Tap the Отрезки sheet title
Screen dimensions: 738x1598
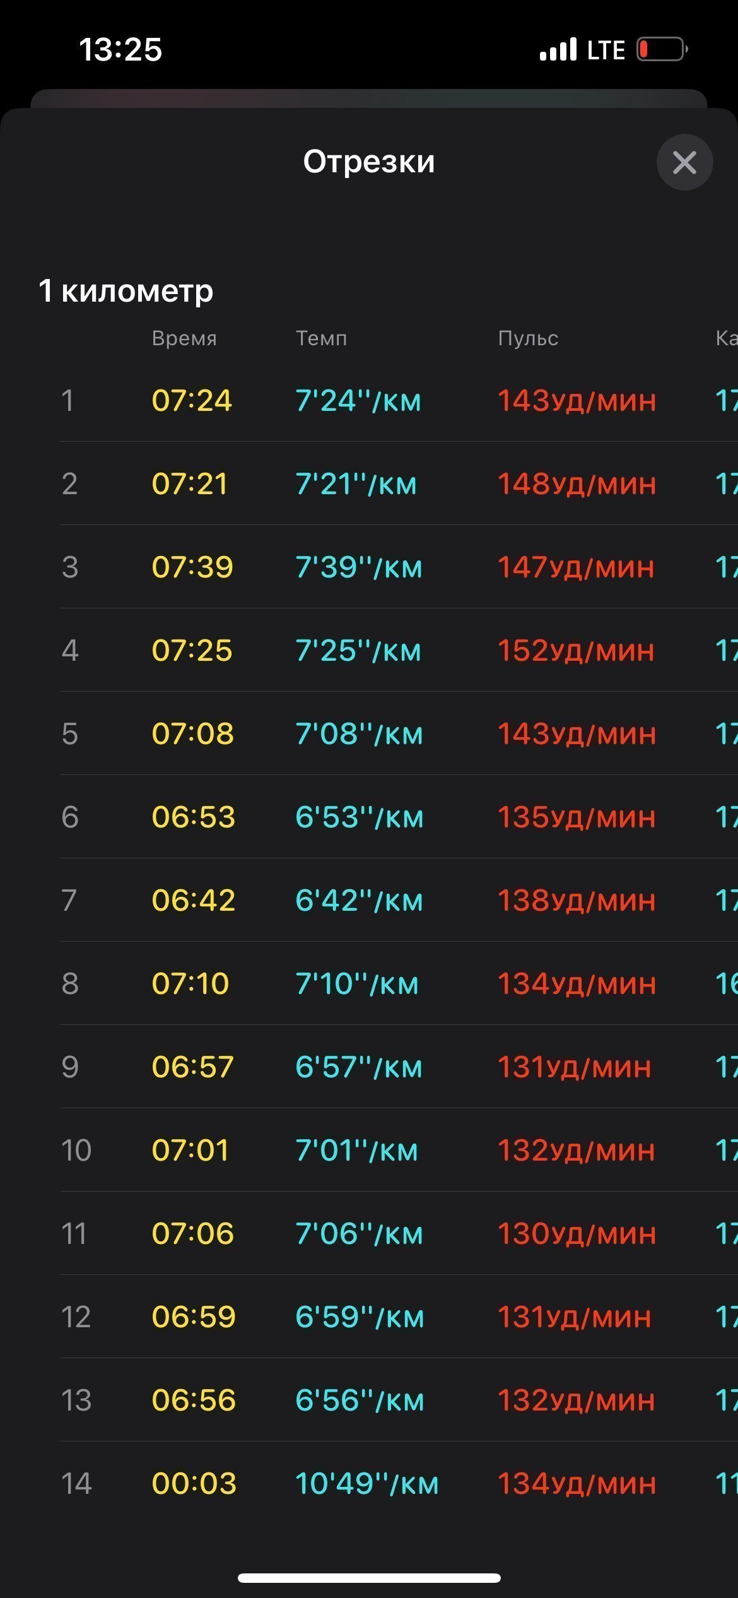[369, 162]
